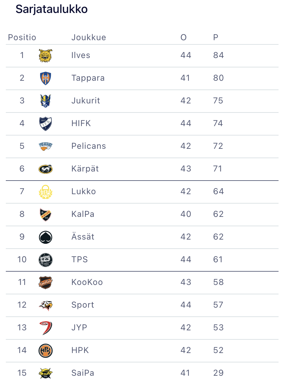Image resolution: width=285 pixels, height=389 pixels.
Task: Sort by Joukkue column header
Action: click(89, 38)
